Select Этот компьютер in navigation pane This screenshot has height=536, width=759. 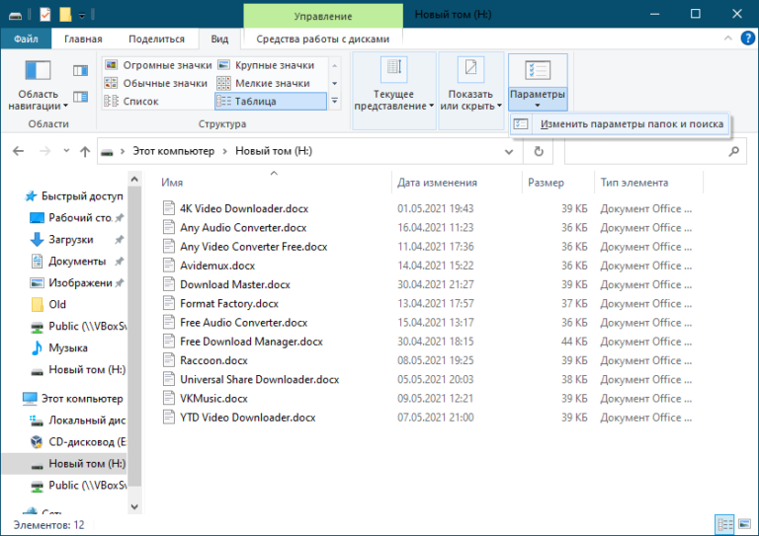point(73,399)
